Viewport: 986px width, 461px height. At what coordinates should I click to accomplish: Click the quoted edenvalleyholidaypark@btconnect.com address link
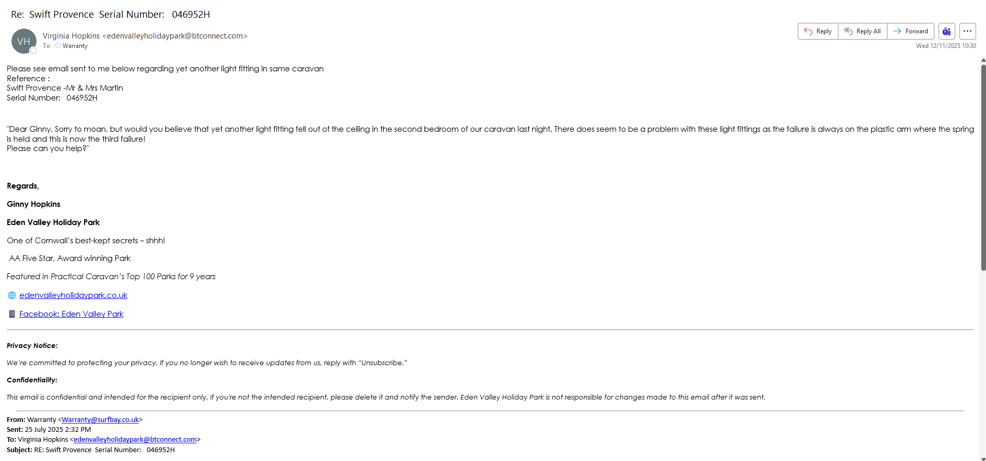tap(135, 440)
